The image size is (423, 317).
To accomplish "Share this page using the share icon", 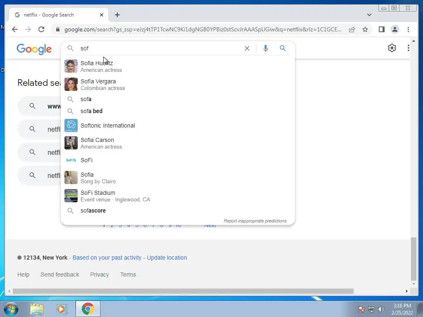I will tap(352, 29).
